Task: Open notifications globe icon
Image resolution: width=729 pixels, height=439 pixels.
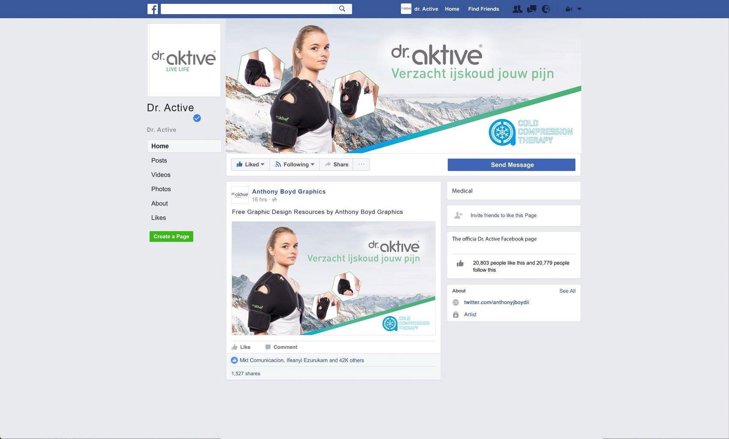Action: coord(546,9)
